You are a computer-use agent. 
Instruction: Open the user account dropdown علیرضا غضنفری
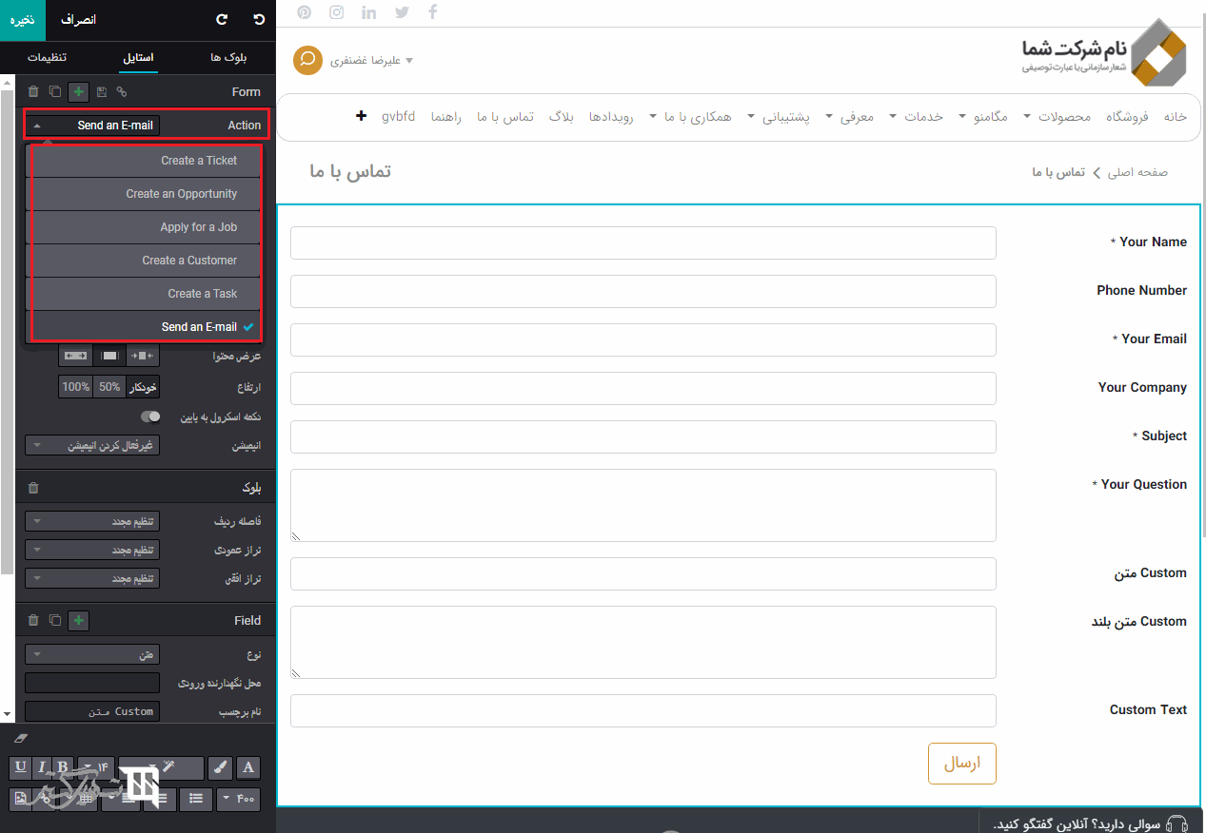(371, 61)
